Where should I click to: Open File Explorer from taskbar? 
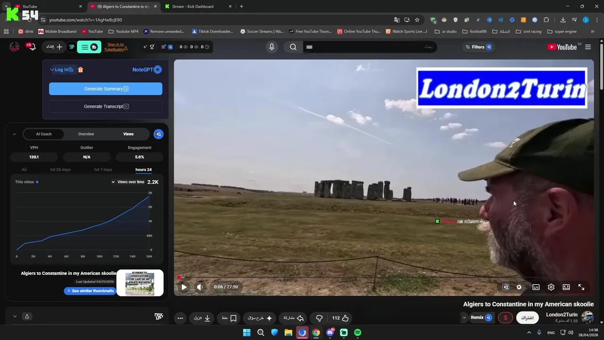tap(288, 332)
